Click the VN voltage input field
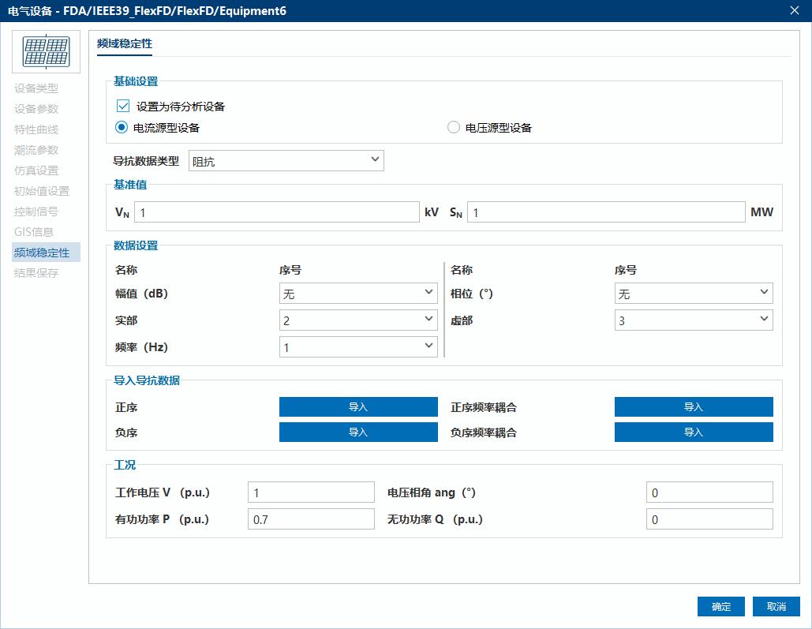Image resolution: width=812 pixels, height=629 pixels. tap(276, 212)
